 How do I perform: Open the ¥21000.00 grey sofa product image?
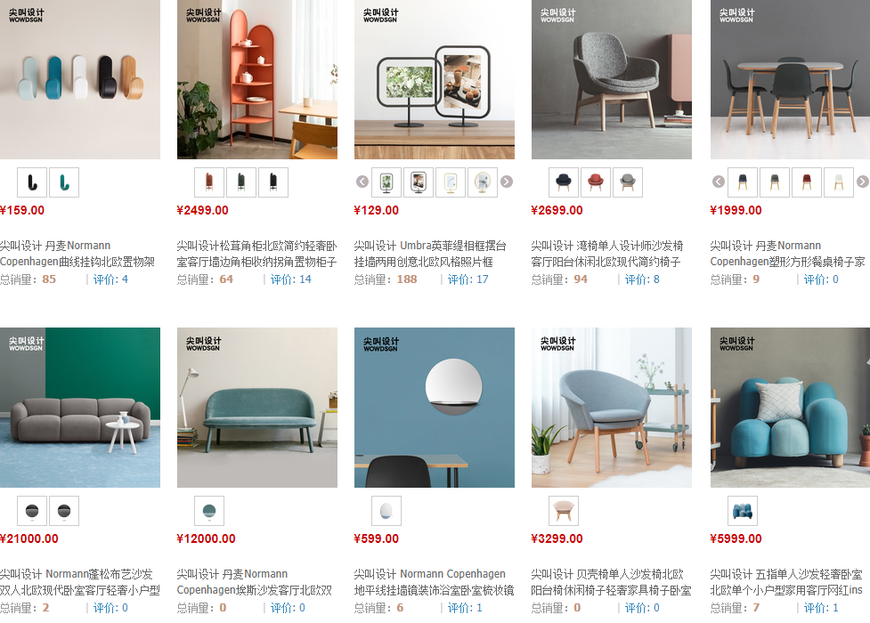pyautogui.click(x=80, y=408)
